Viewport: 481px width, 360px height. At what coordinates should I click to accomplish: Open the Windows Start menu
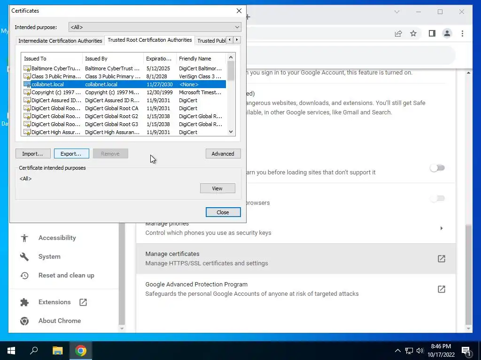coord(11,351)
